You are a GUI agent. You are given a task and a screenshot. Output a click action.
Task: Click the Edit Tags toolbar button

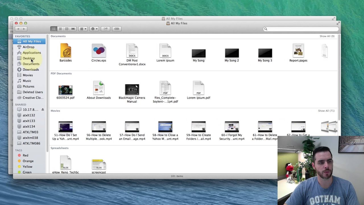[x=117, y=29]
